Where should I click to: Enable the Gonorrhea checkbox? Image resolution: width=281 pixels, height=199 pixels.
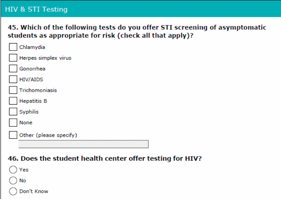click(13, 69)
